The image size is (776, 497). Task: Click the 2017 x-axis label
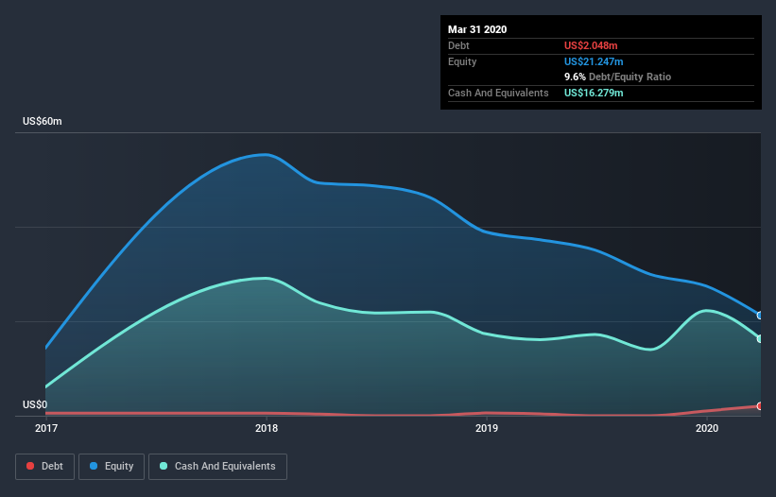(x=46, y=428)
